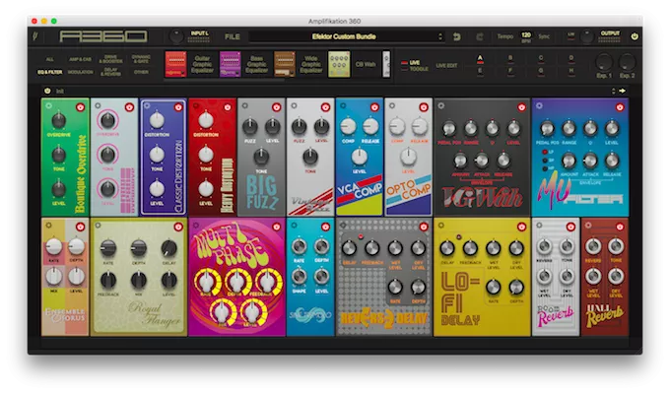This screenshot has width=670, height=394.
Task: Click the undo arrow icon
Action: [x=457, y=36]
